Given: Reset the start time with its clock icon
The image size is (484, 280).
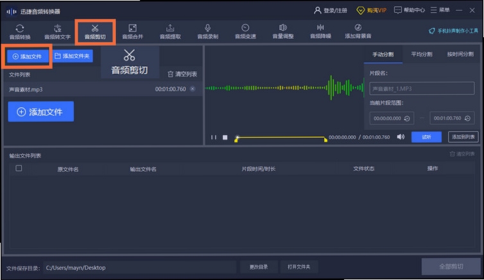Looking at the screenshot, I should [407, 119].
